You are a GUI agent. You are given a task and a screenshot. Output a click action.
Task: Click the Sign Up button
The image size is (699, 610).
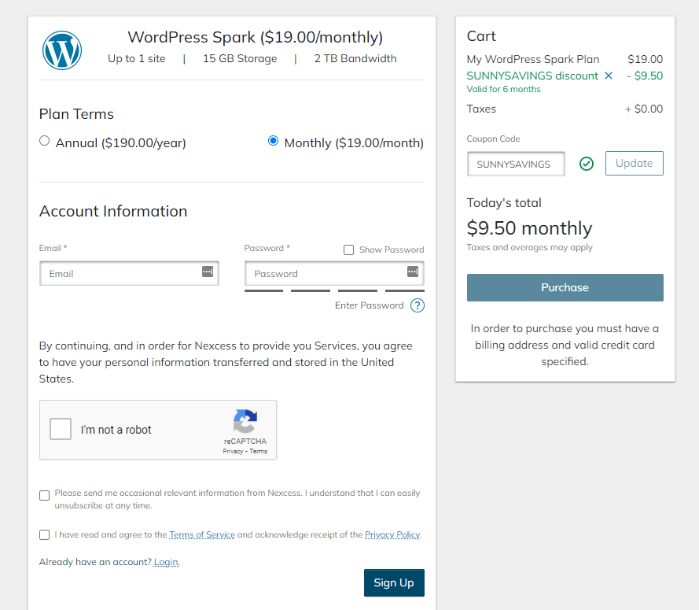tap(394, 582)
